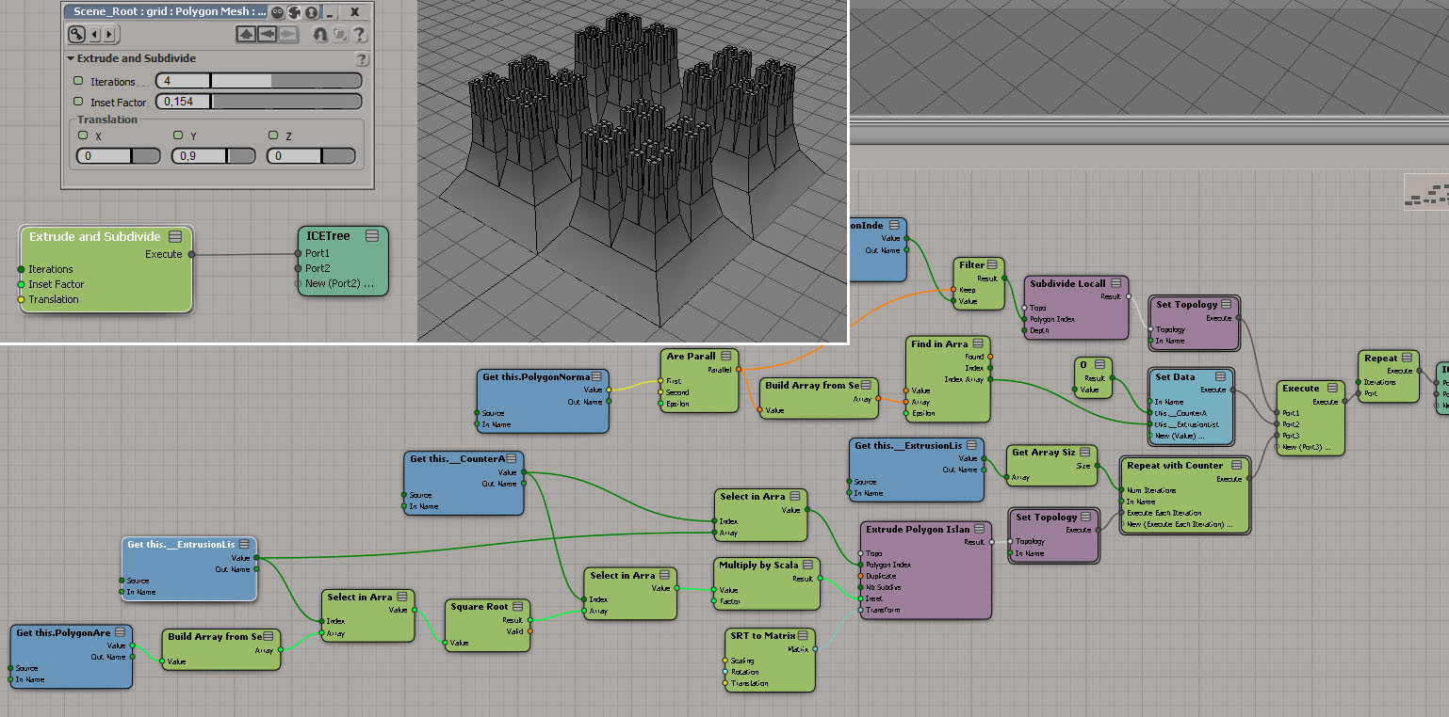Click New (Port2) on the ICETree node
This screenshot has width=1449, height=717.
point(340,283)
